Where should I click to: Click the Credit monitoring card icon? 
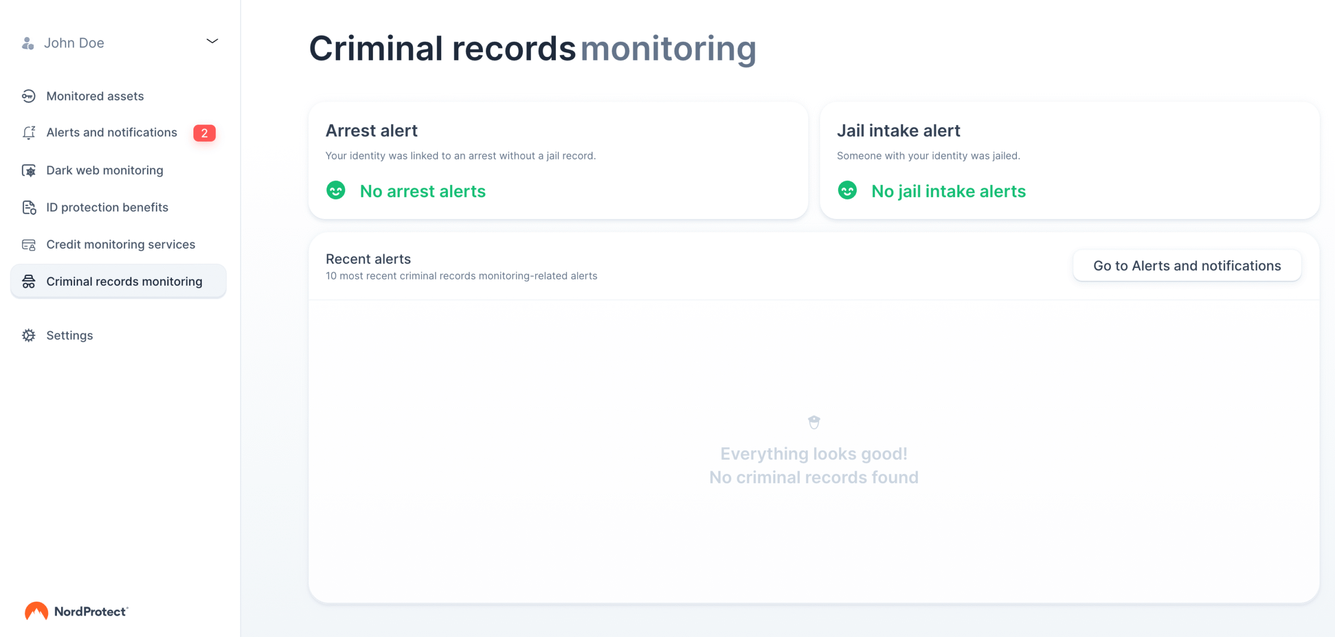29,245
